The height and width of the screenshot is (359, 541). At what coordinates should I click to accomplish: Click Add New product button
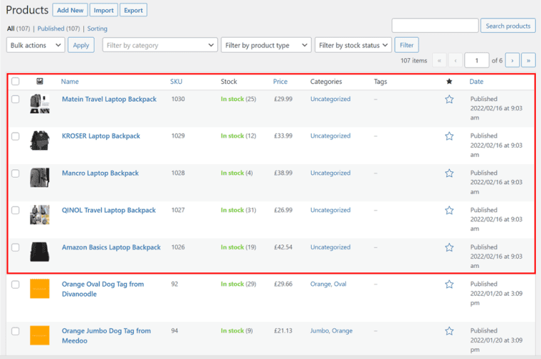(70, 10)
